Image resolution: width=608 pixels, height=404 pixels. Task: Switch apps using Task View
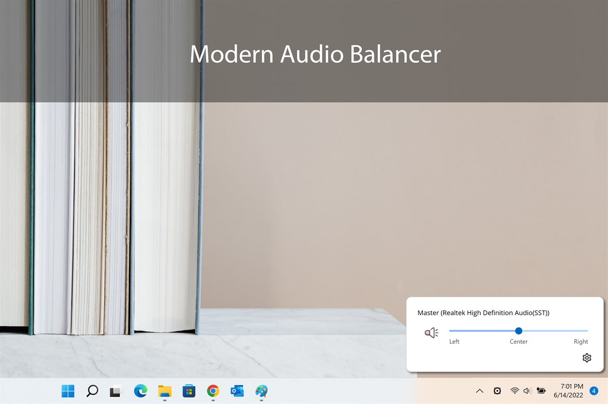pyautogui.click(x=116, y=391)
